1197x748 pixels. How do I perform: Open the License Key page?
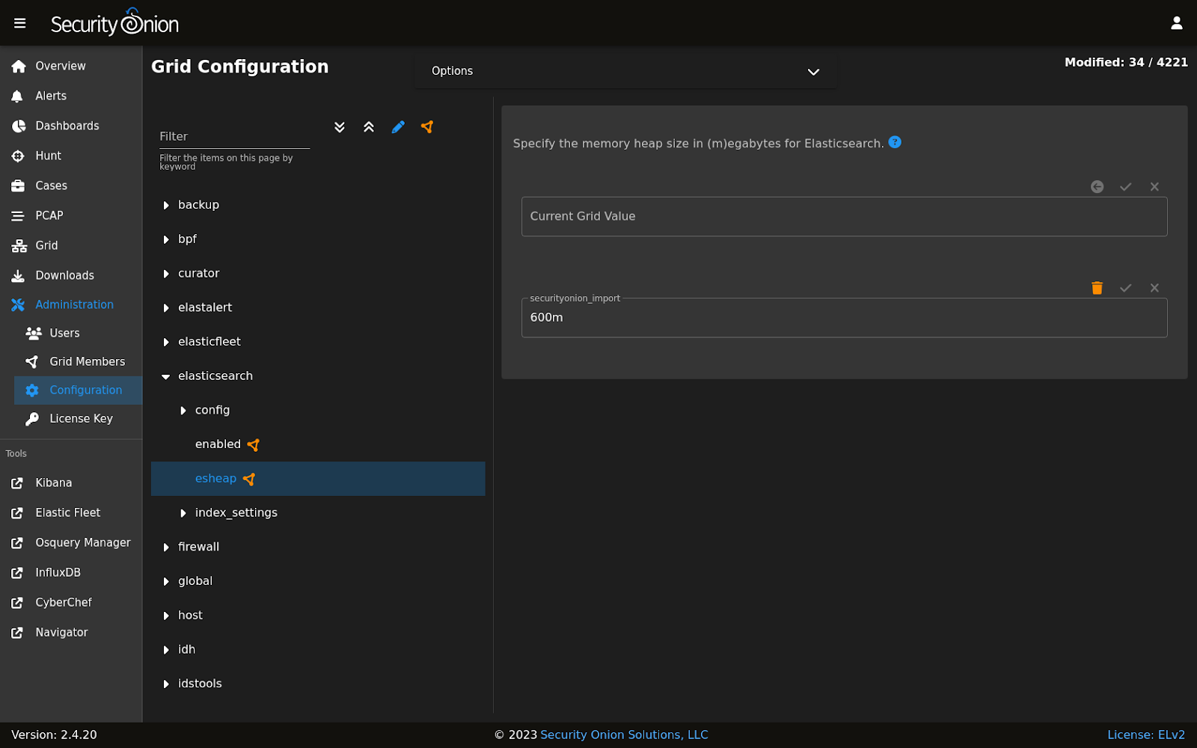[78, 418]
